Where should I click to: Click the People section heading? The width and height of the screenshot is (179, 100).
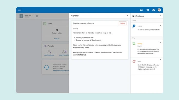(51, 46)
